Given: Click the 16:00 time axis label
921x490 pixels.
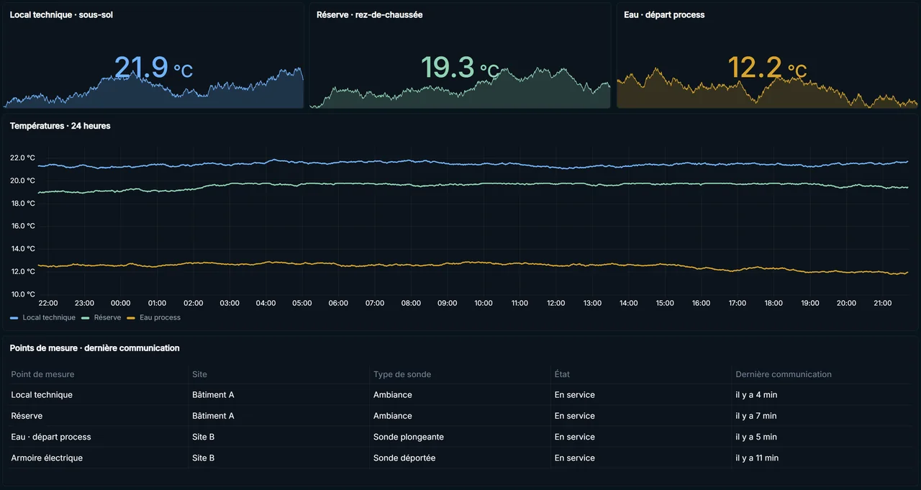Looking at the screenshot, I should (701, 304).
